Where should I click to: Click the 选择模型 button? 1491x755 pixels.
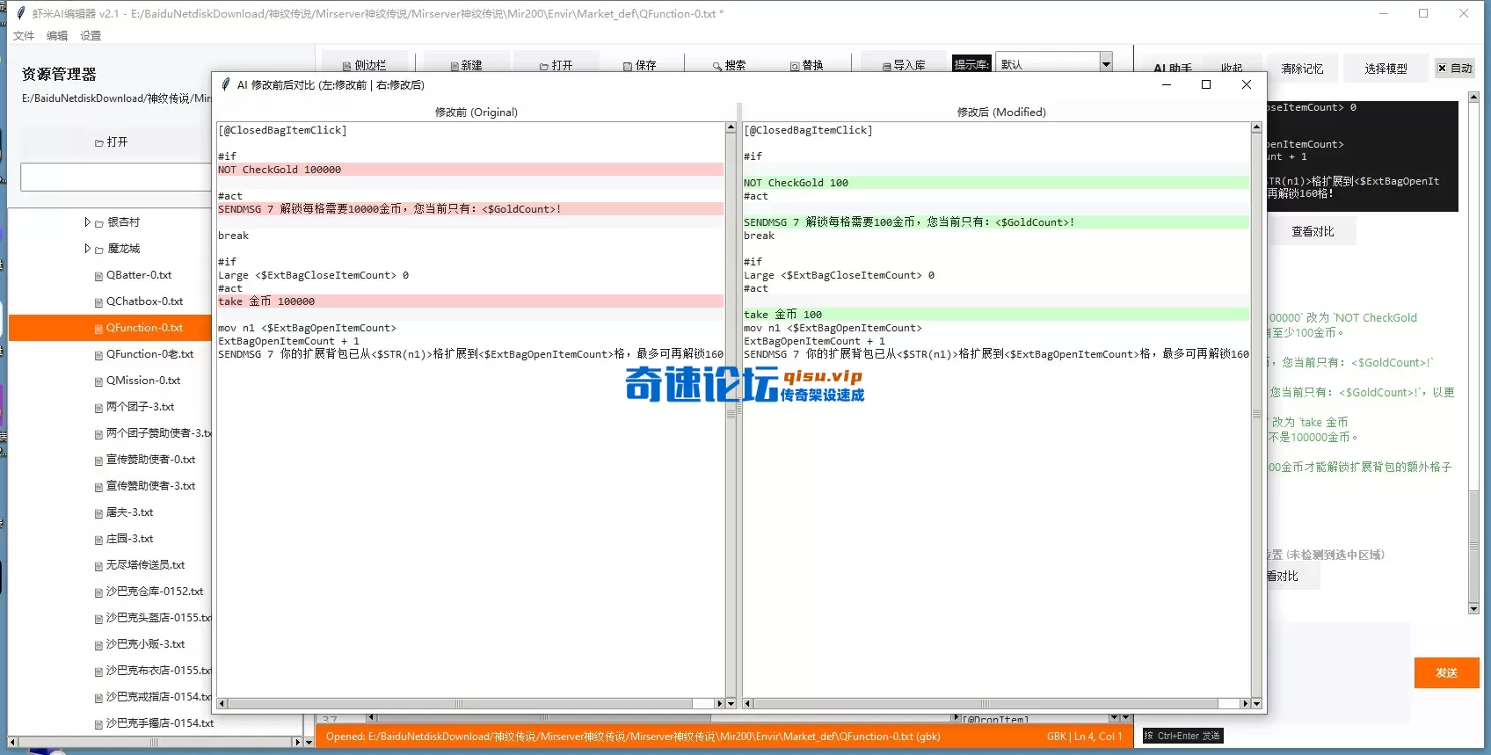coord(1386,68)
